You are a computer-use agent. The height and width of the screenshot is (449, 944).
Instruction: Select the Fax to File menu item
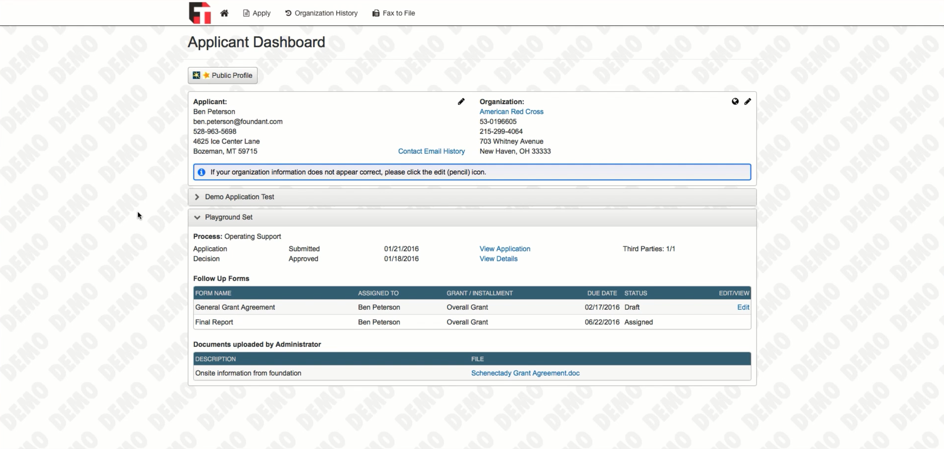point(398,13)
